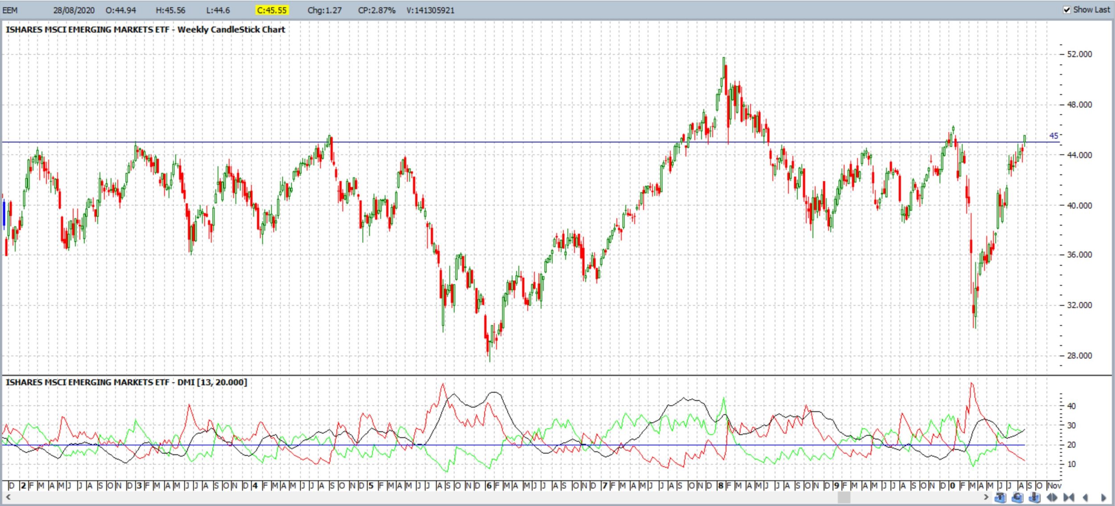The image size is (1115, 506).
Task: Click the 36.000 price axis label
Action: point(1079,255)
